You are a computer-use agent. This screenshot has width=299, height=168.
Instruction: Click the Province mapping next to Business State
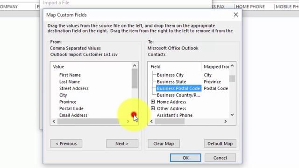(x=212, y=82)
